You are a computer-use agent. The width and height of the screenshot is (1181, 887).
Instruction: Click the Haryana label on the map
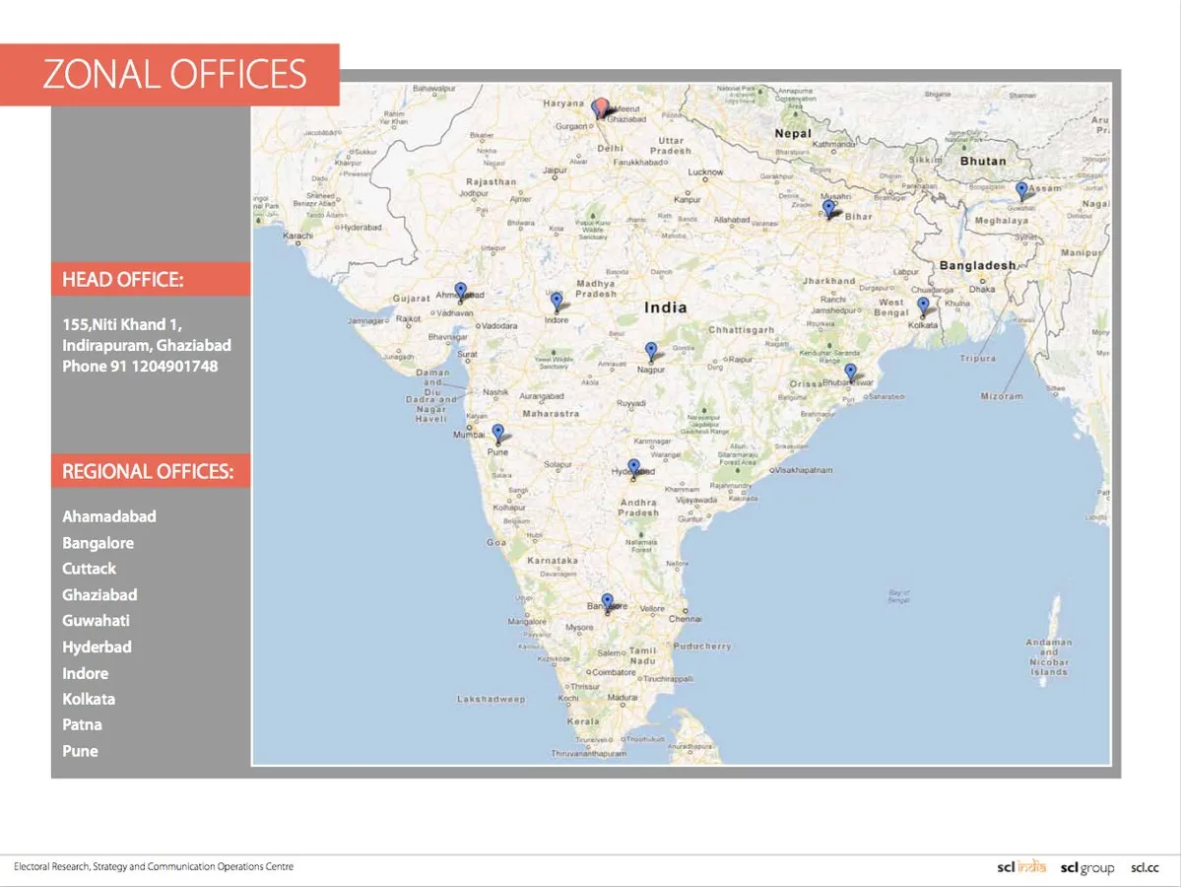563,103
